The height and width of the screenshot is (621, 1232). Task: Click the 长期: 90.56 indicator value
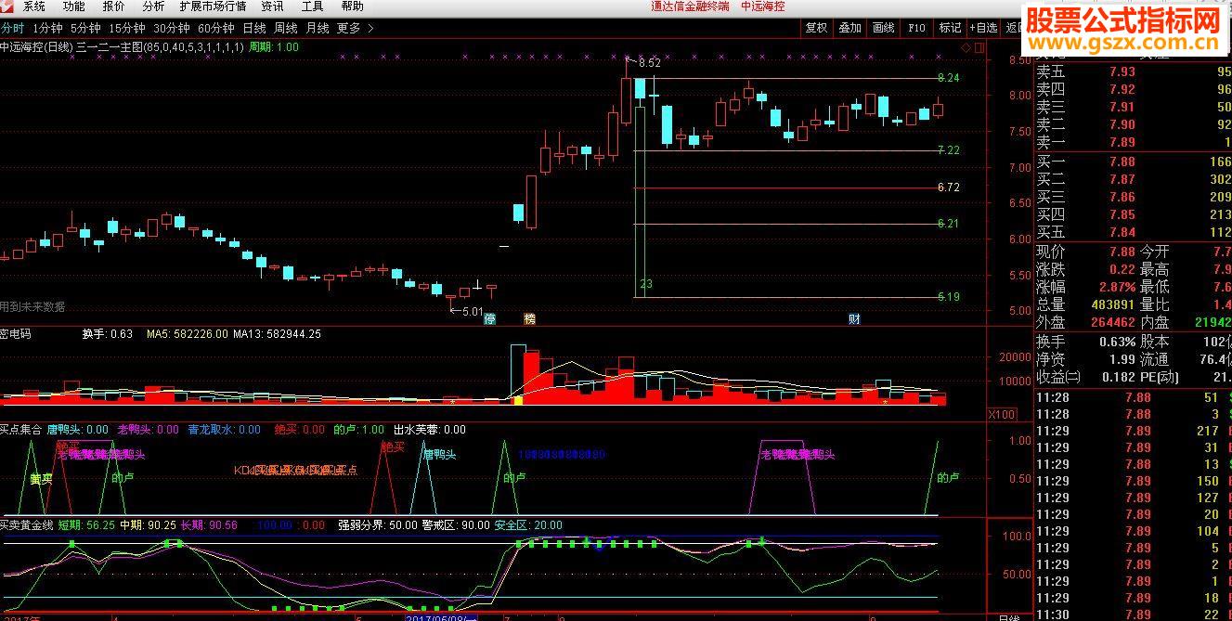210,524
